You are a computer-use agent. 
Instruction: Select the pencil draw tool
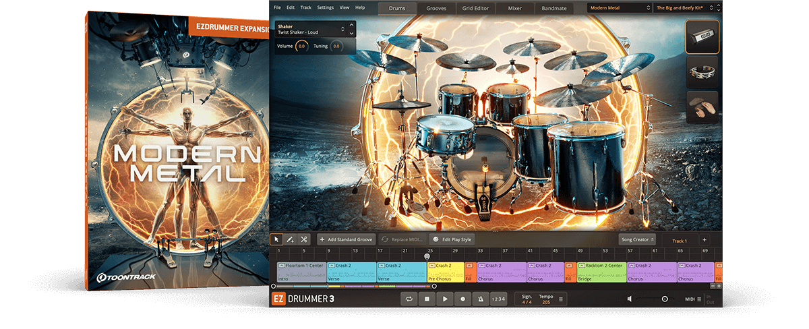pyautogui.click(x=290, y=239)
